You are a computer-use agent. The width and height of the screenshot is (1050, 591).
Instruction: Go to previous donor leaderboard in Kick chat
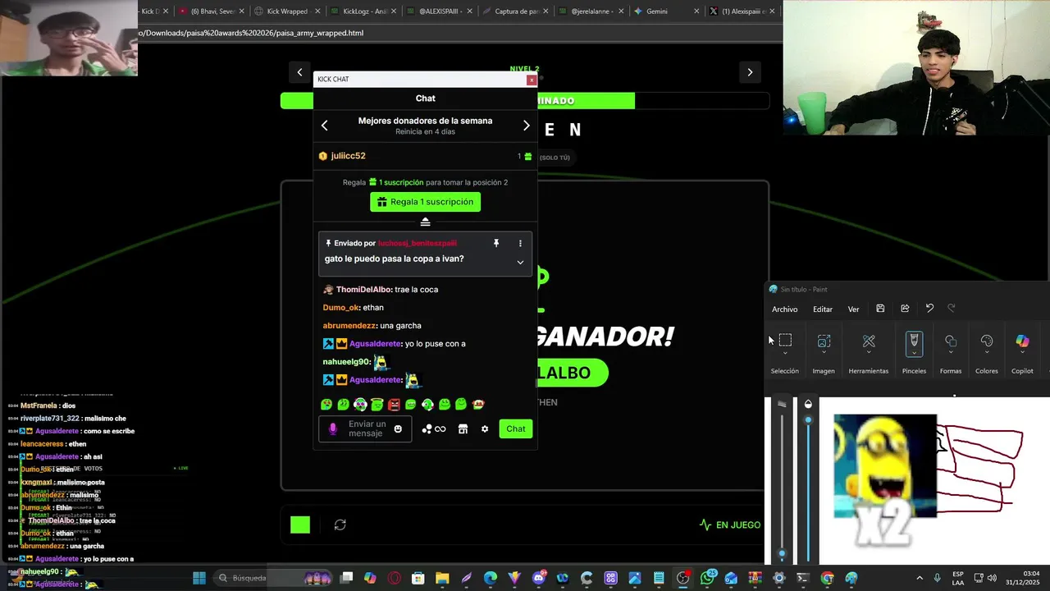[x=325, y=126]
